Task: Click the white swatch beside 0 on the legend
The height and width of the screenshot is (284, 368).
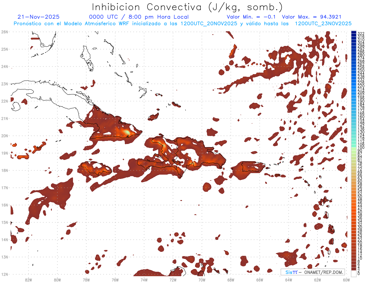Action: pyautogui.click(x=354, y=273)
